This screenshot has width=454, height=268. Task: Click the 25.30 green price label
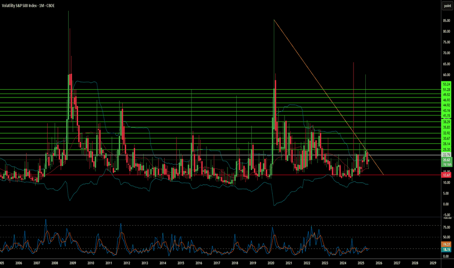447,150
